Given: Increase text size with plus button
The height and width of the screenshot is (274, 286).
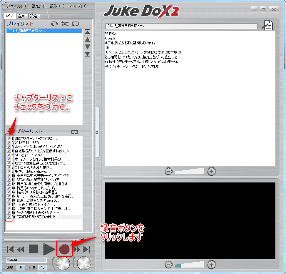Looking at the screenshot, I should (212, 171).
